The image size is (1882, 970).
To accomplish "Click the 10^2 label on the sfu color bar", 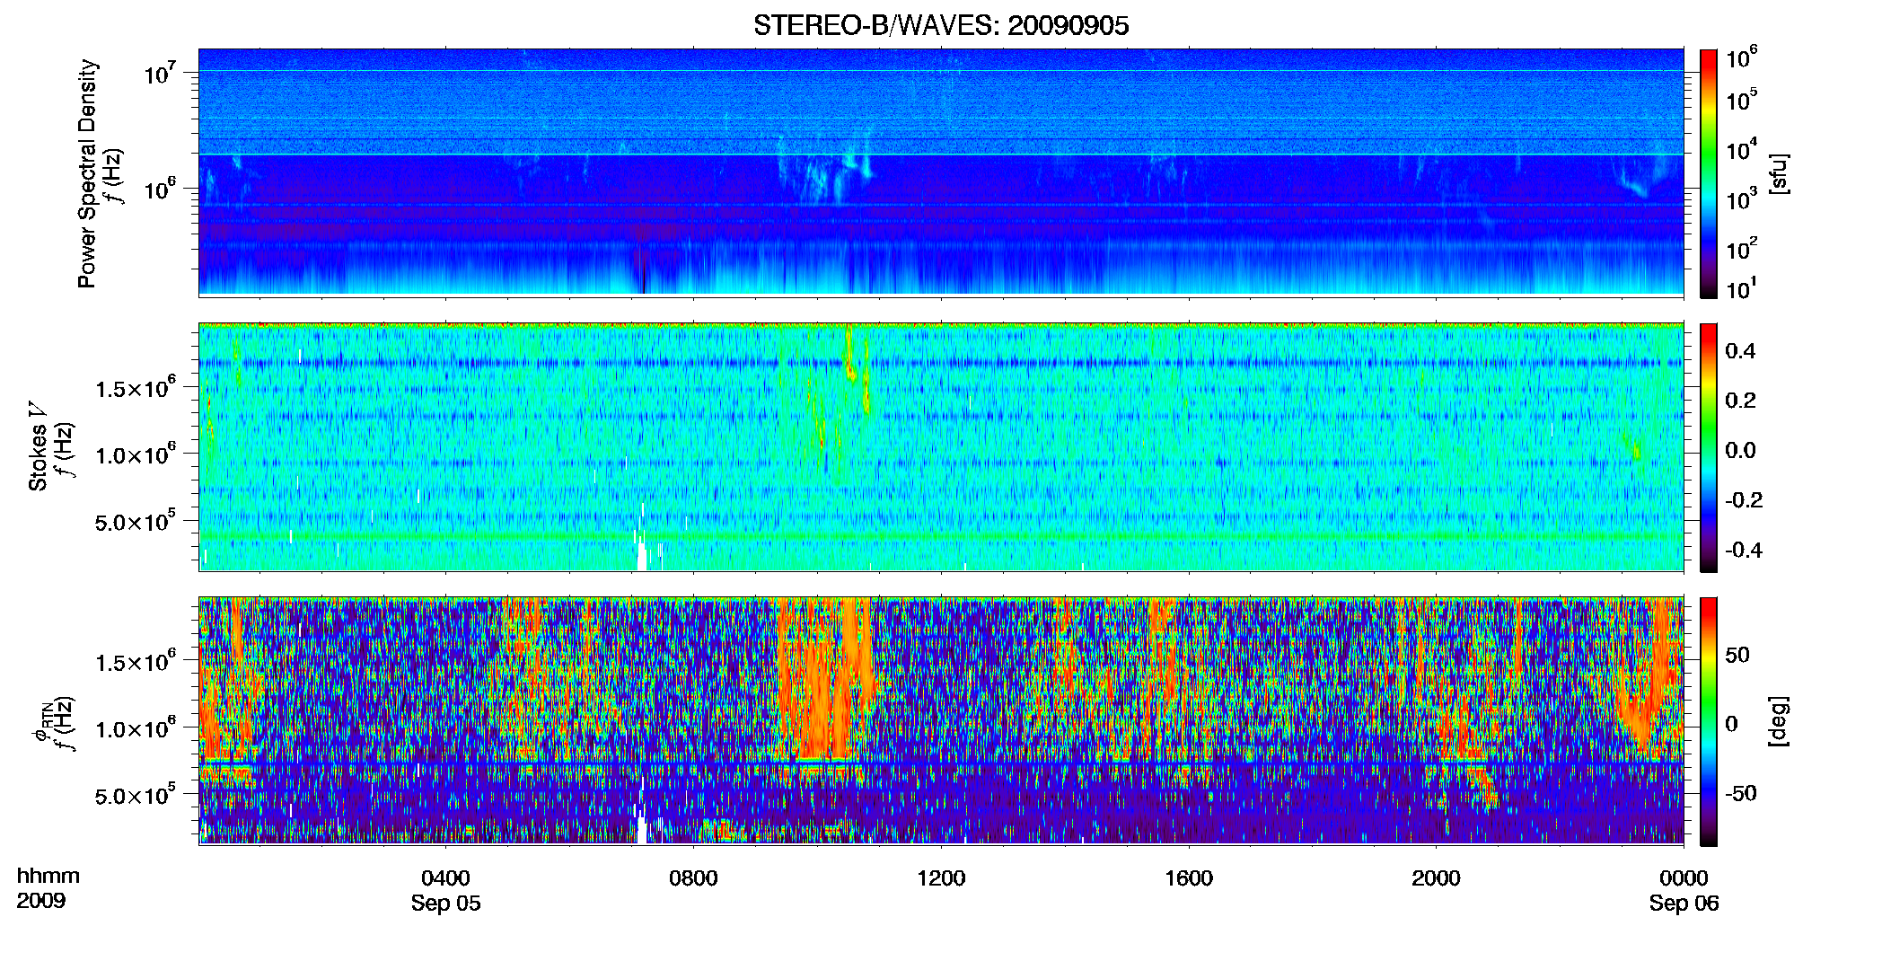I will [1742, 248].
